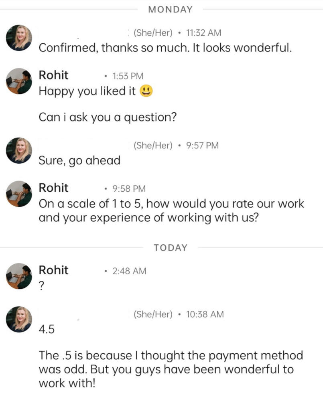Open Rohit's avatar next to "Happy you liked it"
The image size is (323, 393).
pos(19,81)
